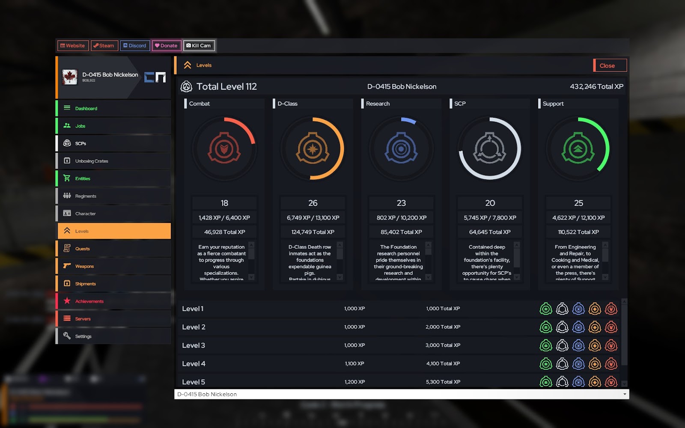Open Unboxing Crates

pos(114,161)
